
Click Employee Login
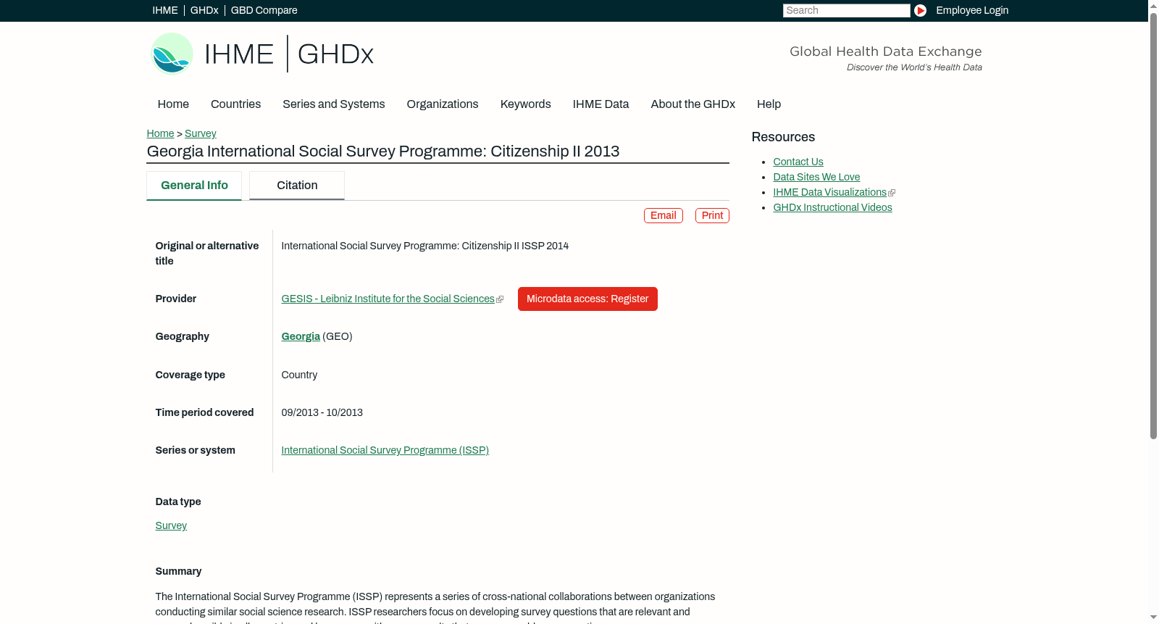[x=972, y=10]
